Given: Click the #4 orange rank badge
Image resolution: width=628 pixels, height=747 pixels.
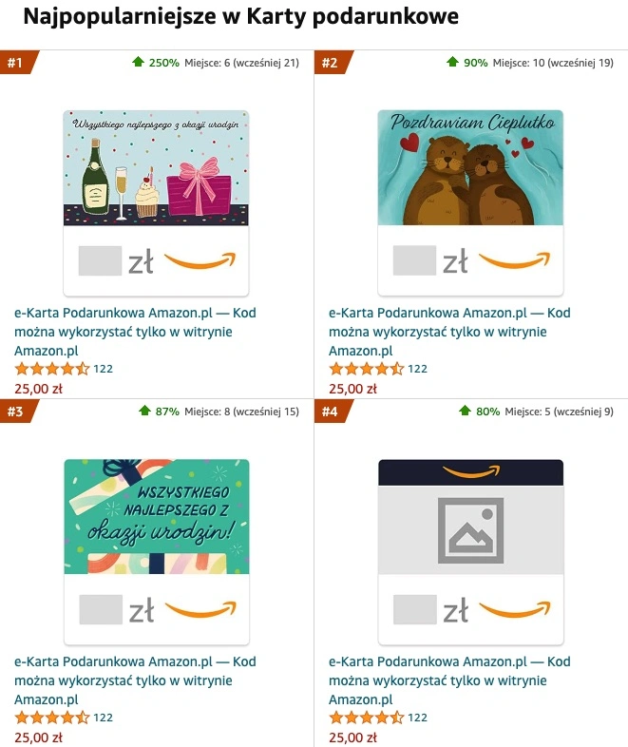Looking at the screenshot, I should pyautogui.click(x=333, y=412).
